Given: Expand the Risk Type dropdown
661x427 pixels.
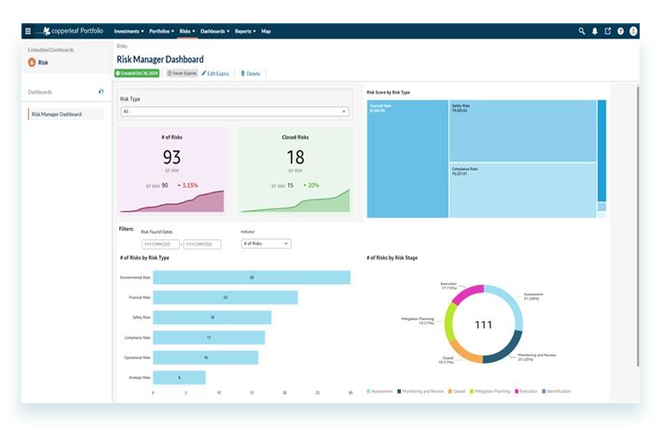Looking at the screenshot, I should pyautogui.click(x=235, y=111).
